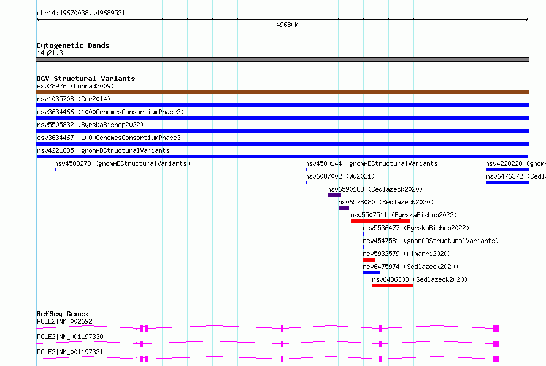The height and width of the screenshot is (366, 546).
Task: Open variant esv3634466 (1000GenomesConsortiumPhase3) label
Action: [110, 112]
